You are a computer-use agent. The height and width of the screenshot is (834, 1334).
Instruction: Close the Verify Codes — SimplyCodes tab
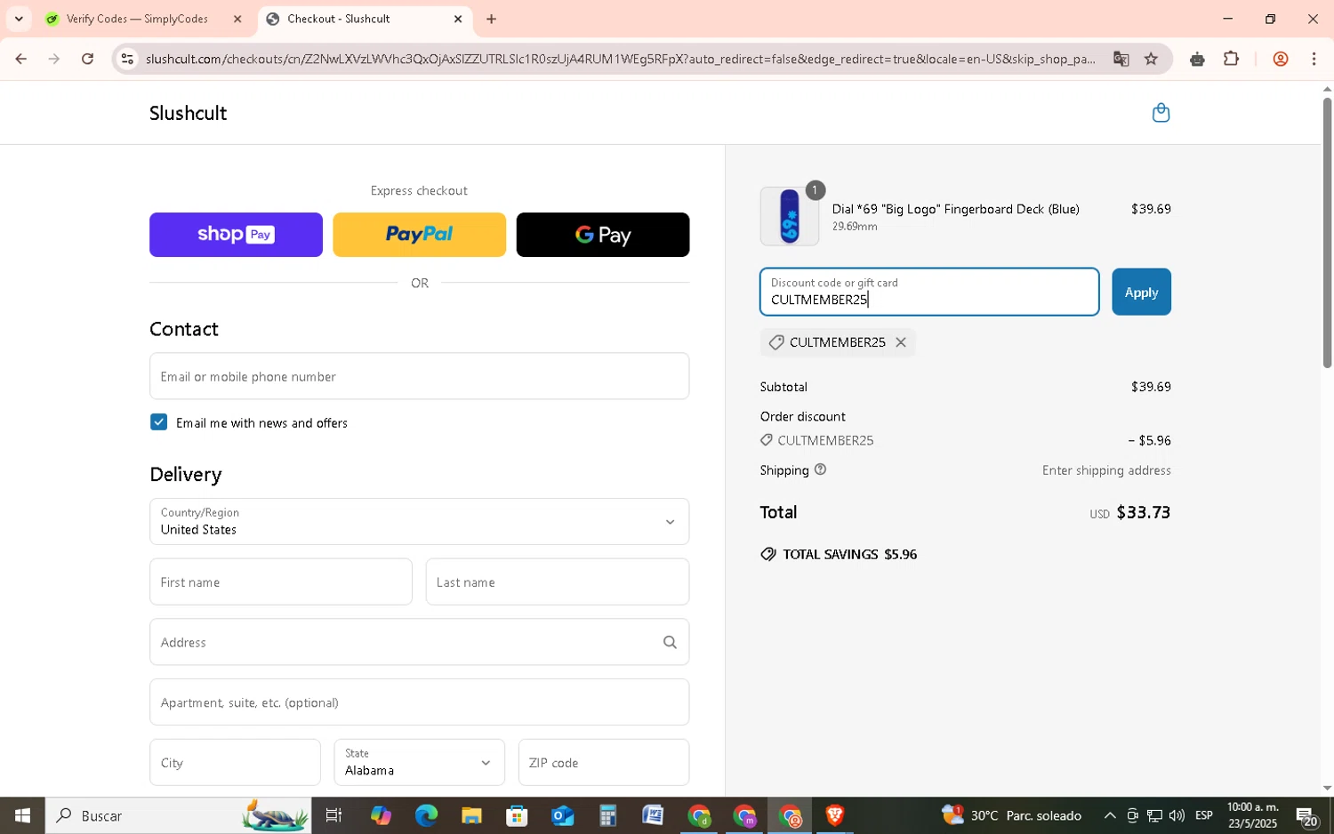tap(237, 19)
